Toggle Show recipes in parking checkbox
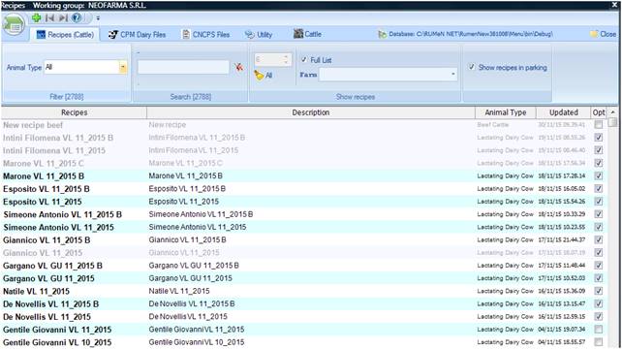 click(471, 67)
